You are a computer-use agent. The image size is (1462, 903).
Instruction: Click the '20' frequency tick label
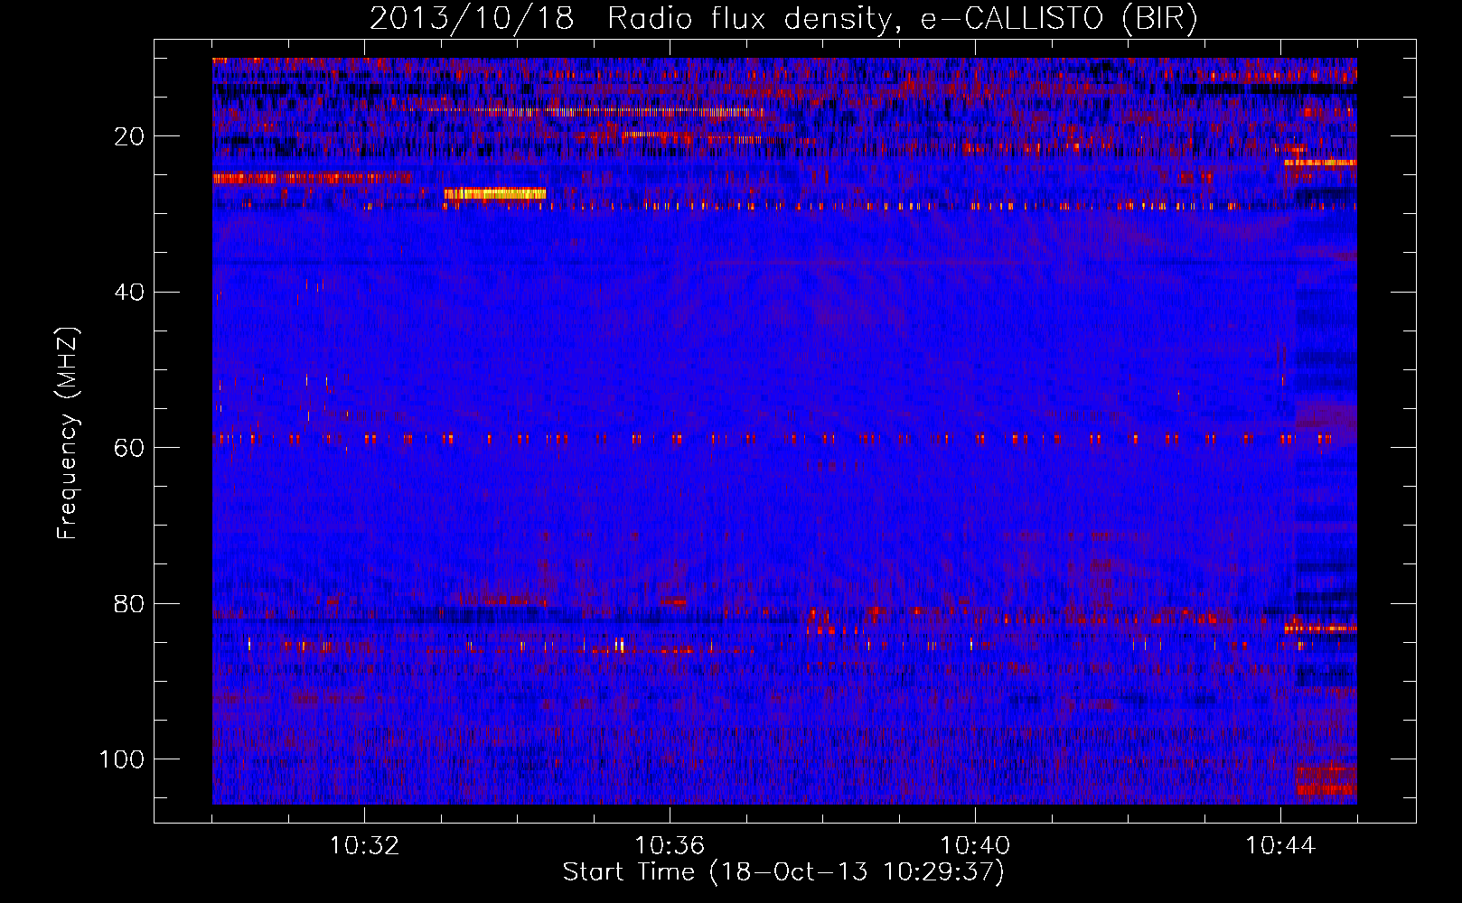click(x=130, y=136)
